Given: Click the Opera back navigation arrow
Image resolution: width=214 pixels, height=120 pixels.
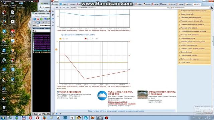Looking at the screenshot, I should (57, 7).
